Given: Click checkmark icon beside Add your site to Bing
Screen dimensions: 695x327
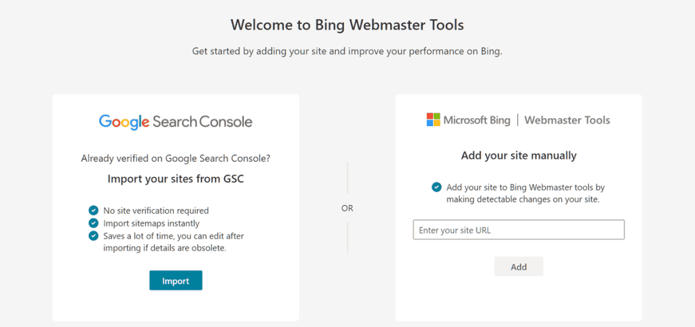Looking at the screenshot, I should [x=436, y=187].
